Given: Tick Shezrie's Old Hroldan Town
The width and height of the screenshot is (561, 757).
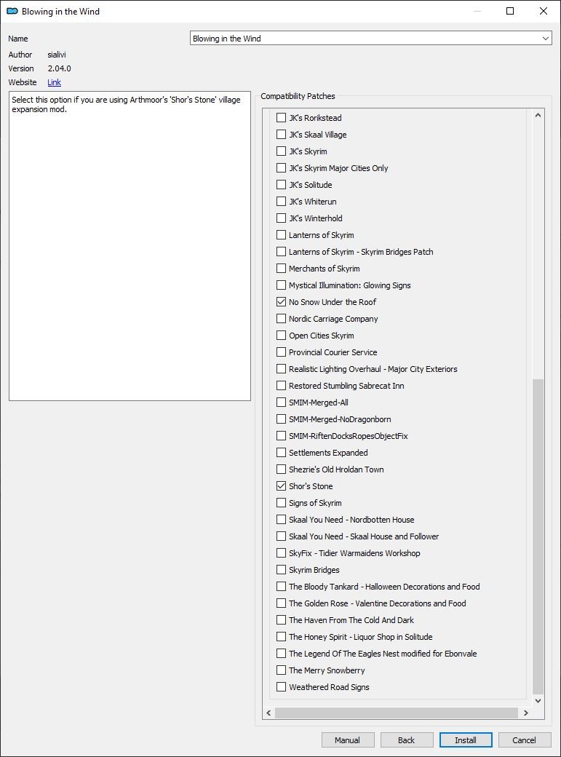Looking at the screenshot, I should click(x=281, y=469).
